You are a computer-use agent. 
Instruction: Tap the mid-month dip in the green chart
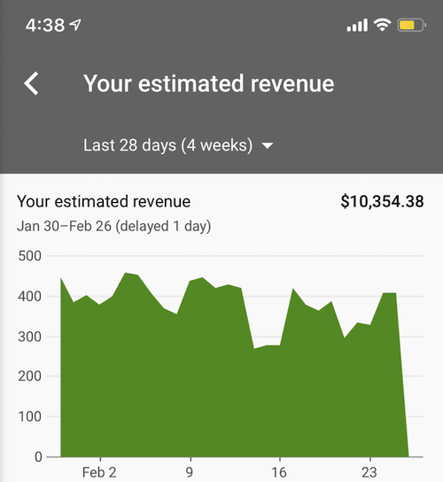[267, 346]
